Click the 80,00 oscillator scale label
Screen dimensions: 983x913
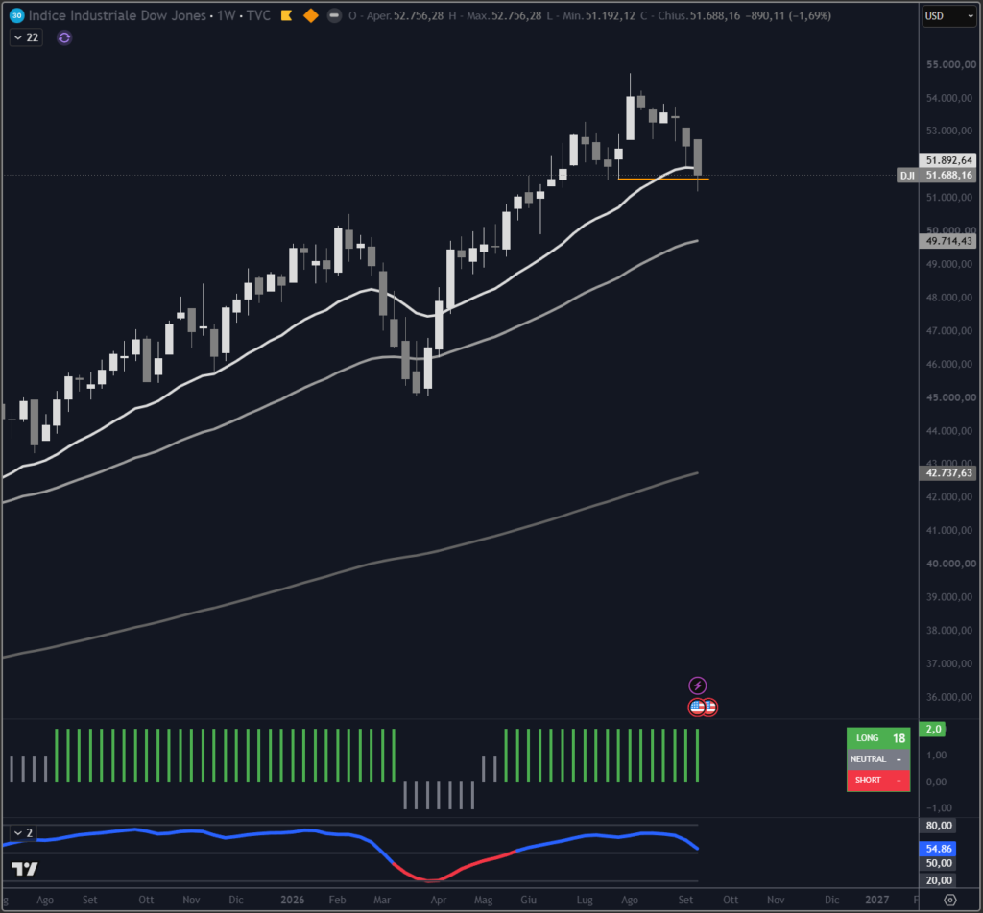tap(939, 826)
